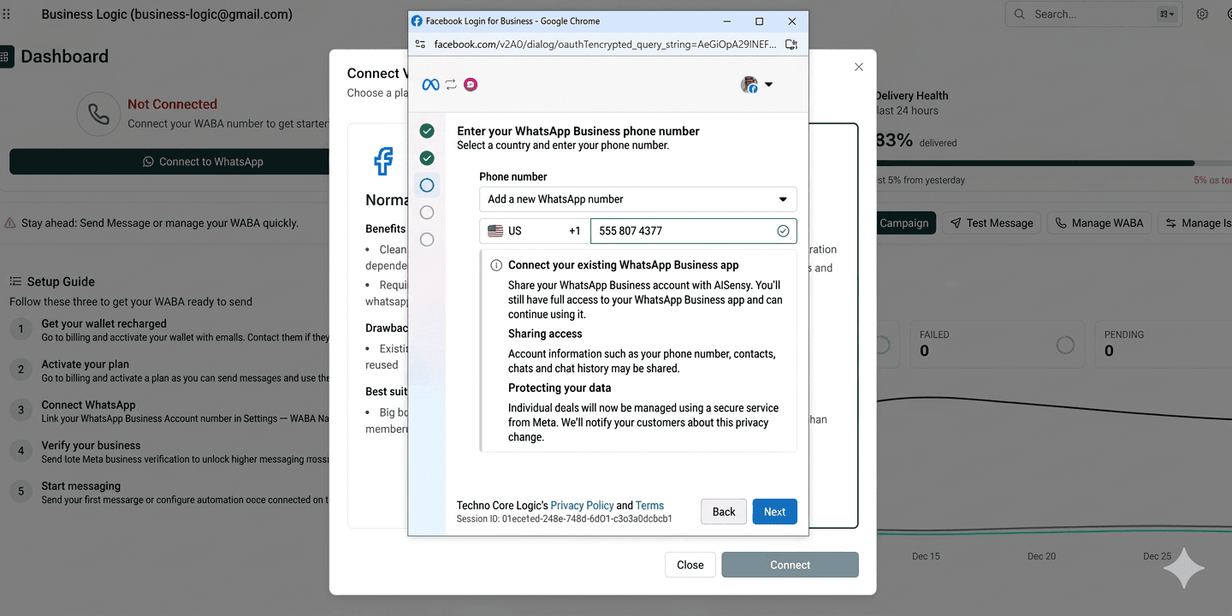This screenshot has width=1232, height=616.
Task: Click the 'Not Connected' status text
Action: [x=172, y=104]
